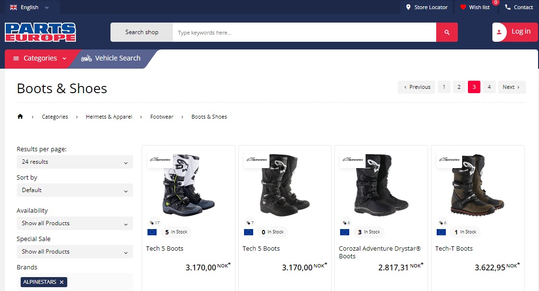539x291 pixels.
Task: Open the Special Sale dropdown
Action: click(x=74, y=252)
